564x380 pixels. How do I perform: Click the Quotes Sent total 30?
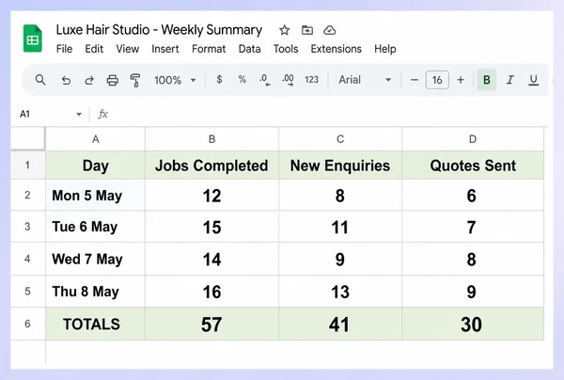point(473,324)
